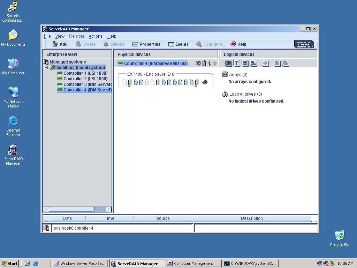This screenshot has width=357, height=268.
Task: Collapse the localhost tree node
Action: coord(46,67)
